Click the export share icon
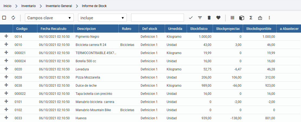Viewport: 301px width, 122px height. click(x=260, y=18)
